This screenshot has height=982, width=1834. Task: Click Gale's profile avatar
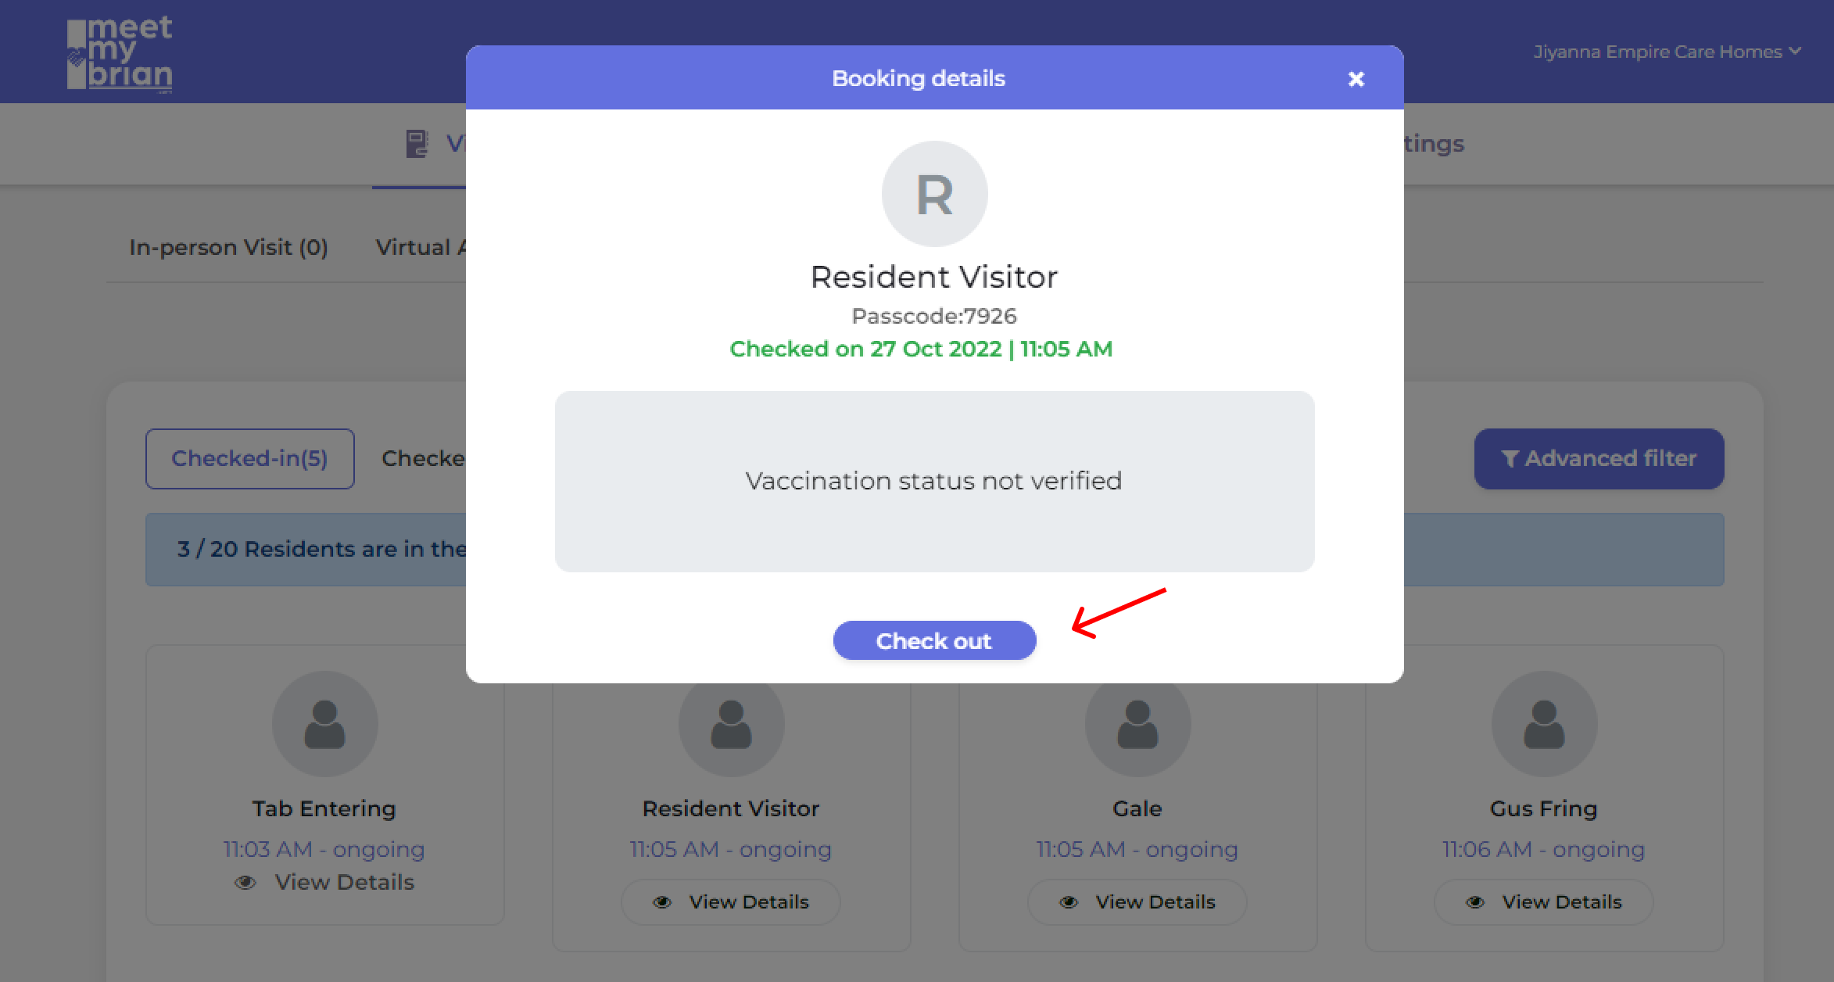(x=1137, y=724)
